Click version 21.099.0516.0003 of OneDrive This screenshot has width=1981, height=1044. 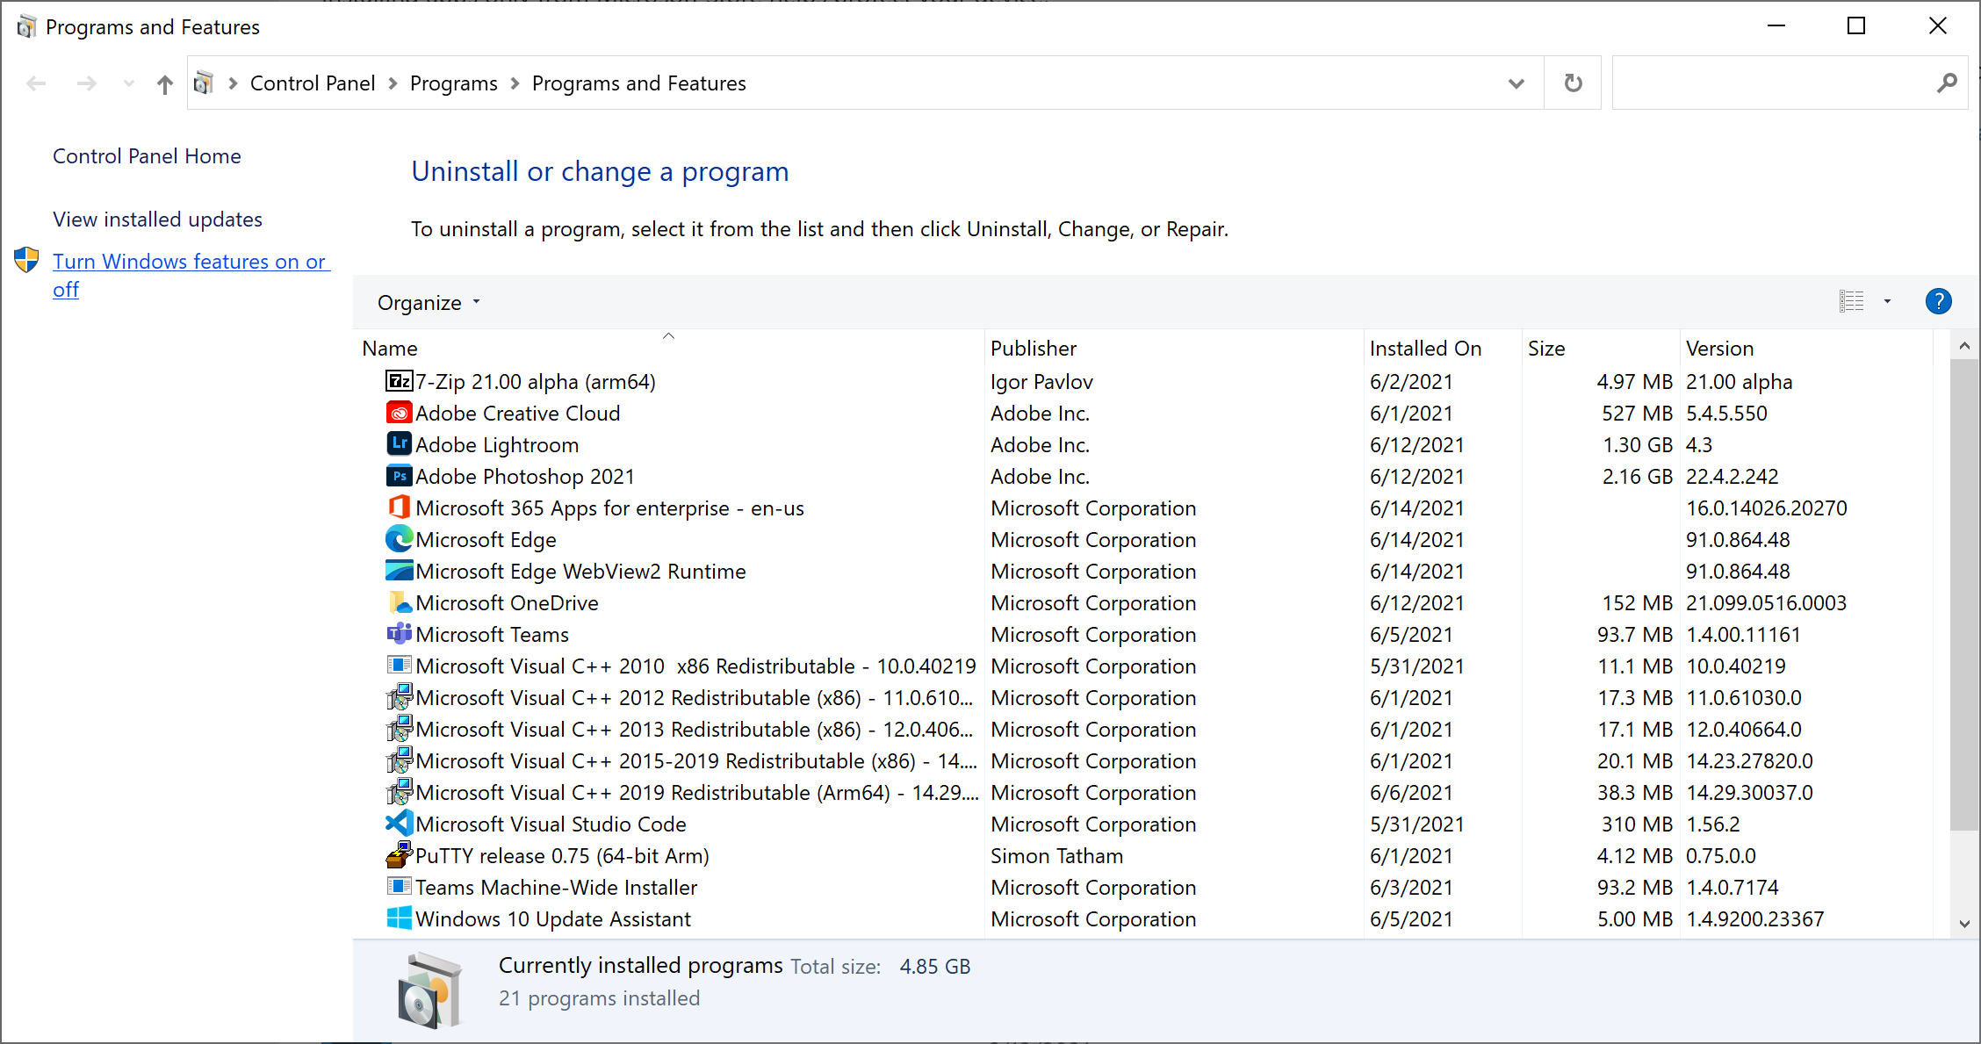point(1766,602)
